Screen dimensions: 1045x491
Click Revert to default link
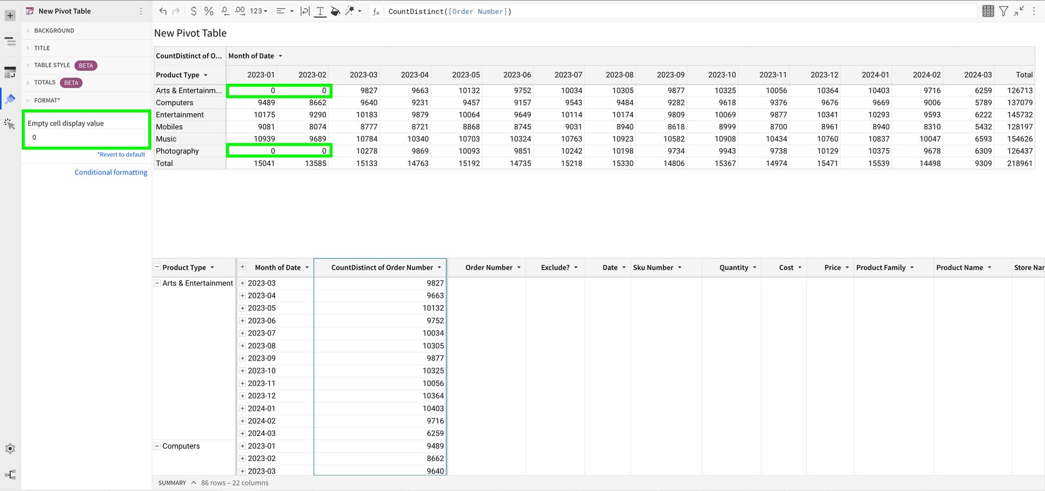coord(121,154)
